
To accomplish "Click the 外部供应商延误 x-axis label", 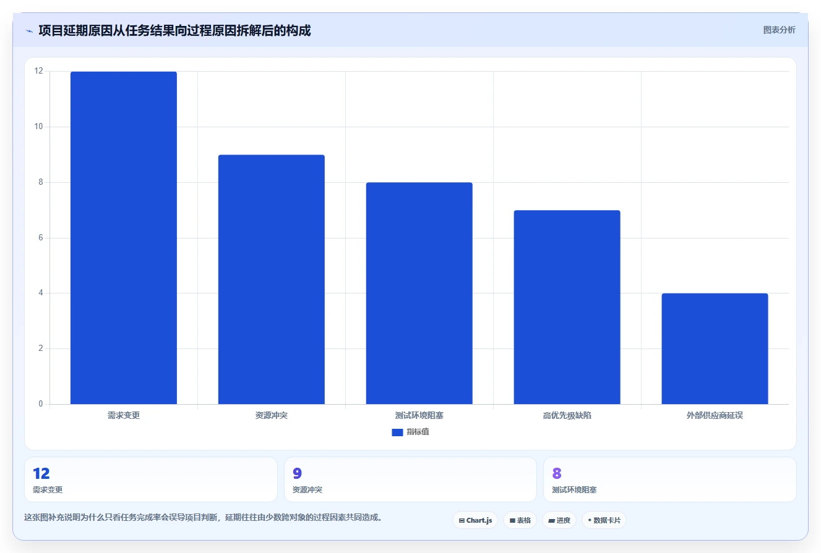I will [715, 415].
